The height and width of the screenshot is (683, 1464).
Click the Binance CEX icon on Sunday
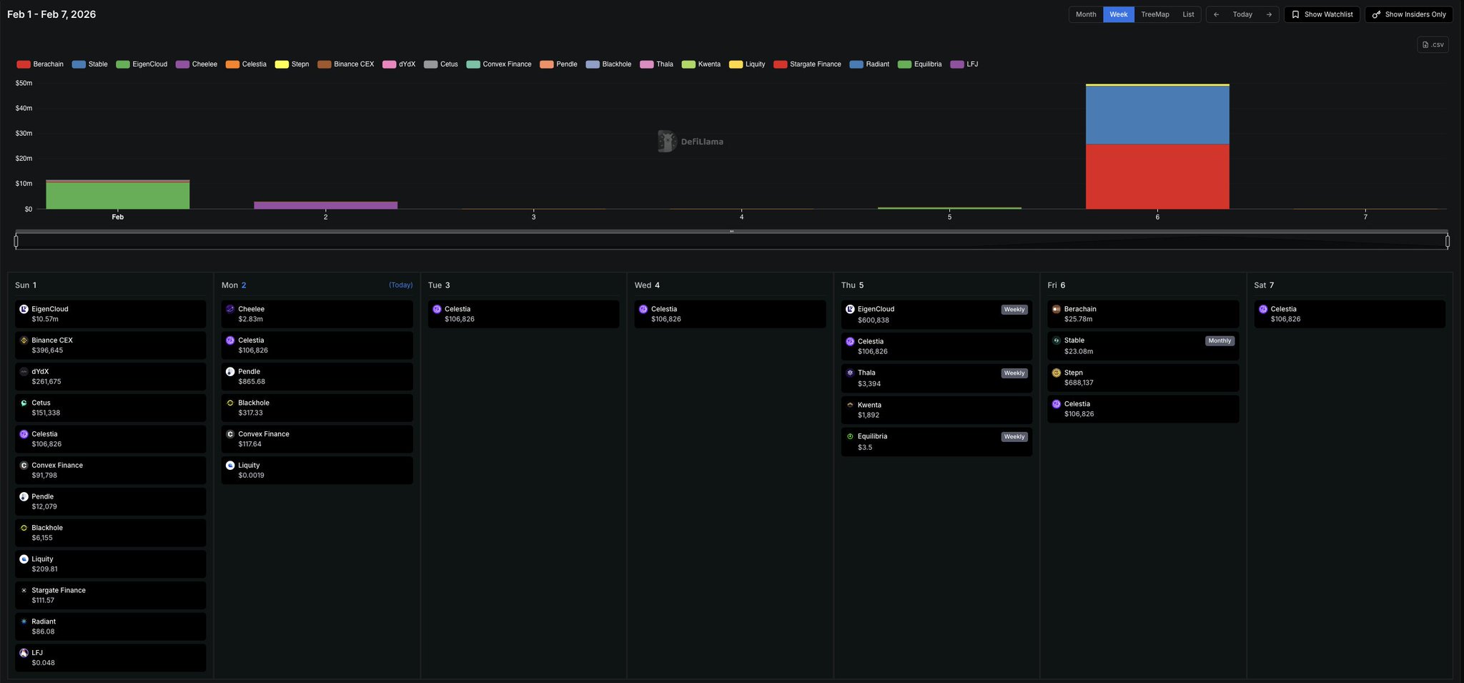pyautogui.click(x=24, y=340)
